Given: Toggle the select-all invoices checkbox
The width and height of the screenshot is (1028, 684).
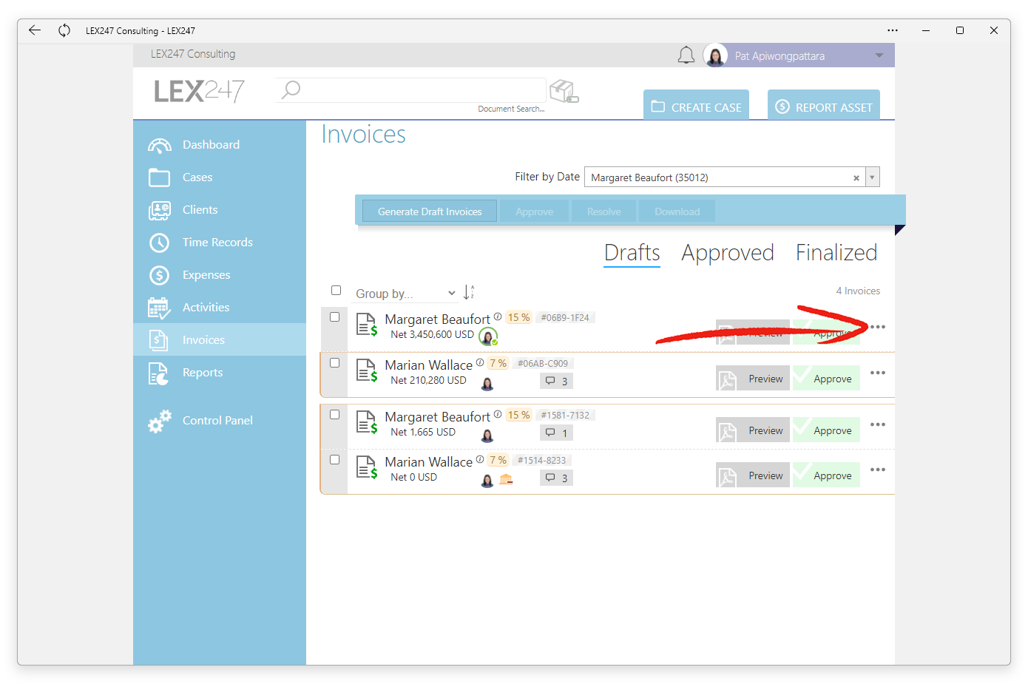Looking at the screenshot, I should tap(336, 291).
